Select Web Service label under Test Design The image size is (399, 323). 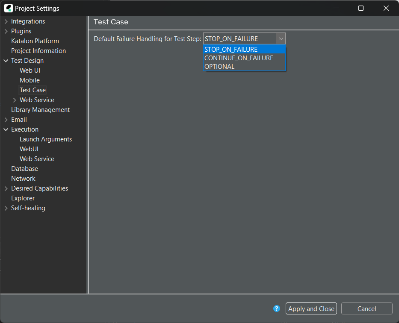coord(37,100)
